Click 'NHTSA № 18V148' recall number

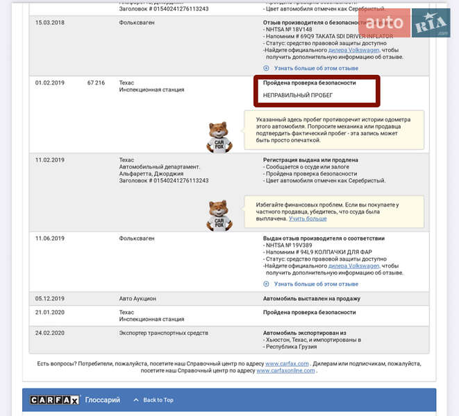coord(289,29)
